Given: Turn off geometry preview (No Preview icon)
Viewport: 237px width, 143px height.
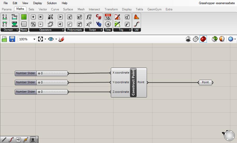Looking at the screenshot, I should point(188,39).
